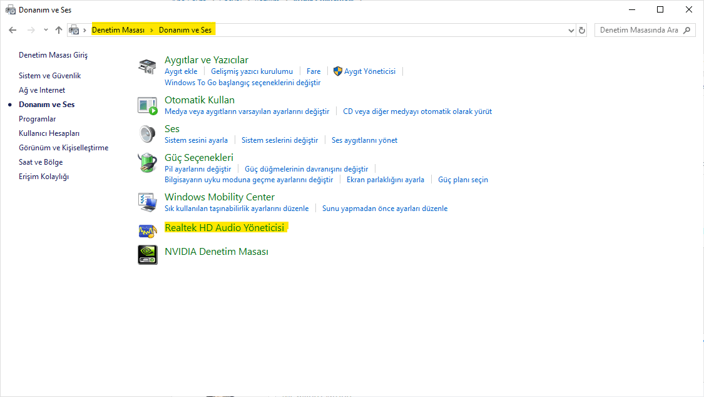704x397 pixels.
Task: Refresh the address bar location
Action: coord(582,30)
